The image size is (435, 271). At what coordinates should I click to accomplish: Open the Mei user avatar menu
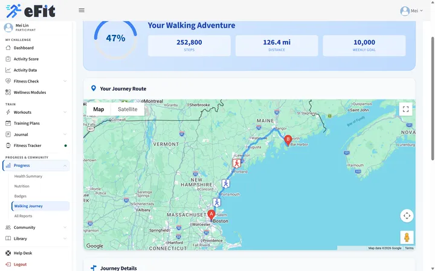pyautogui.click(x=405, y=11)
